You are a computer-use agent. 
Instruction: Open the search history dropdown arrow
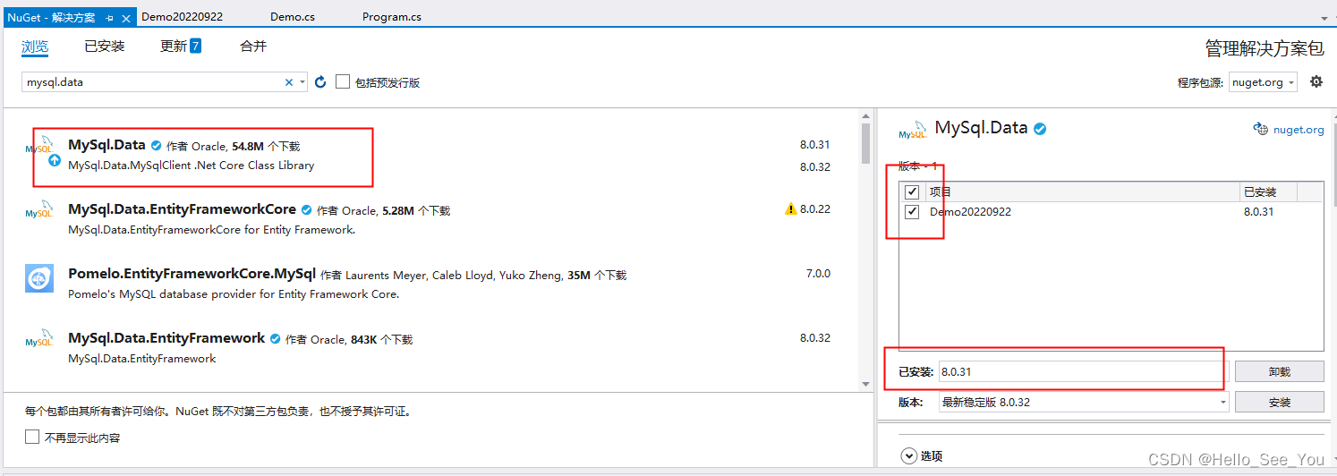pos(302,82)
